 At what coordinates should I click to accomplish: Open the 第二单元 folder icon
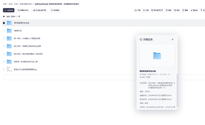pos(9,46)
